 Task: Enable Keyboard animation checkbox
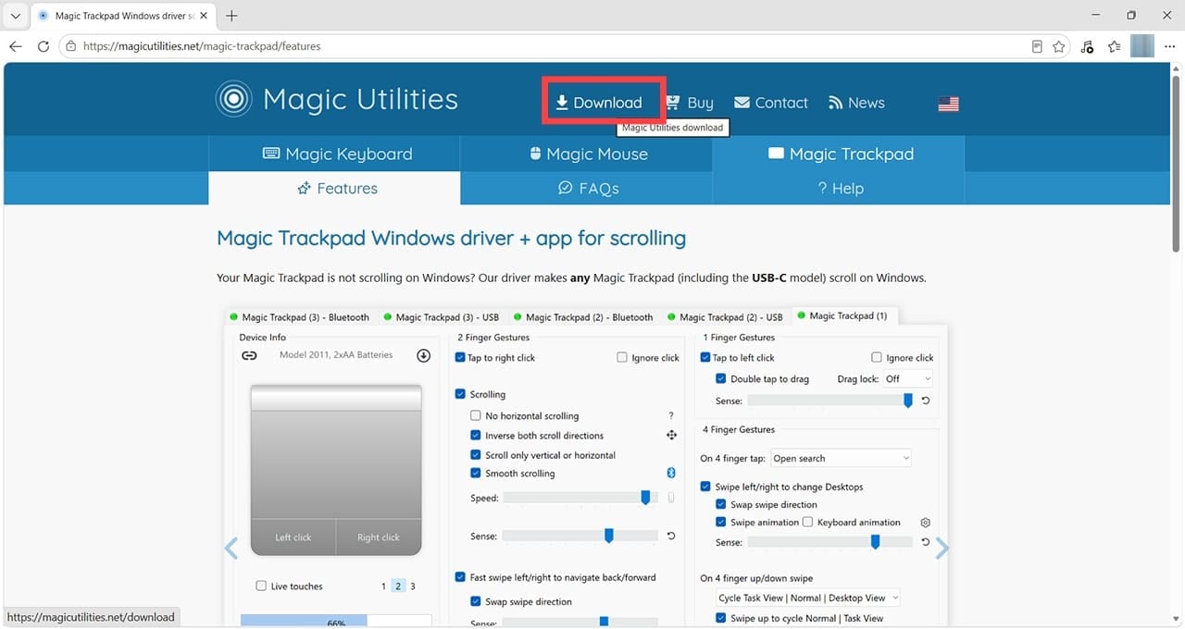pos(808,523)
